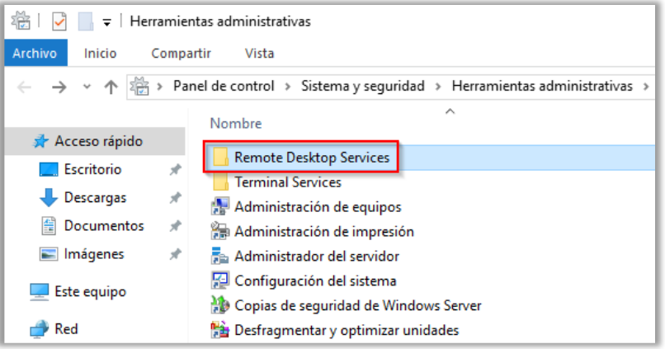Select Descargas in Quick access
The image size is (665, 349).
[x=95, y=198]
